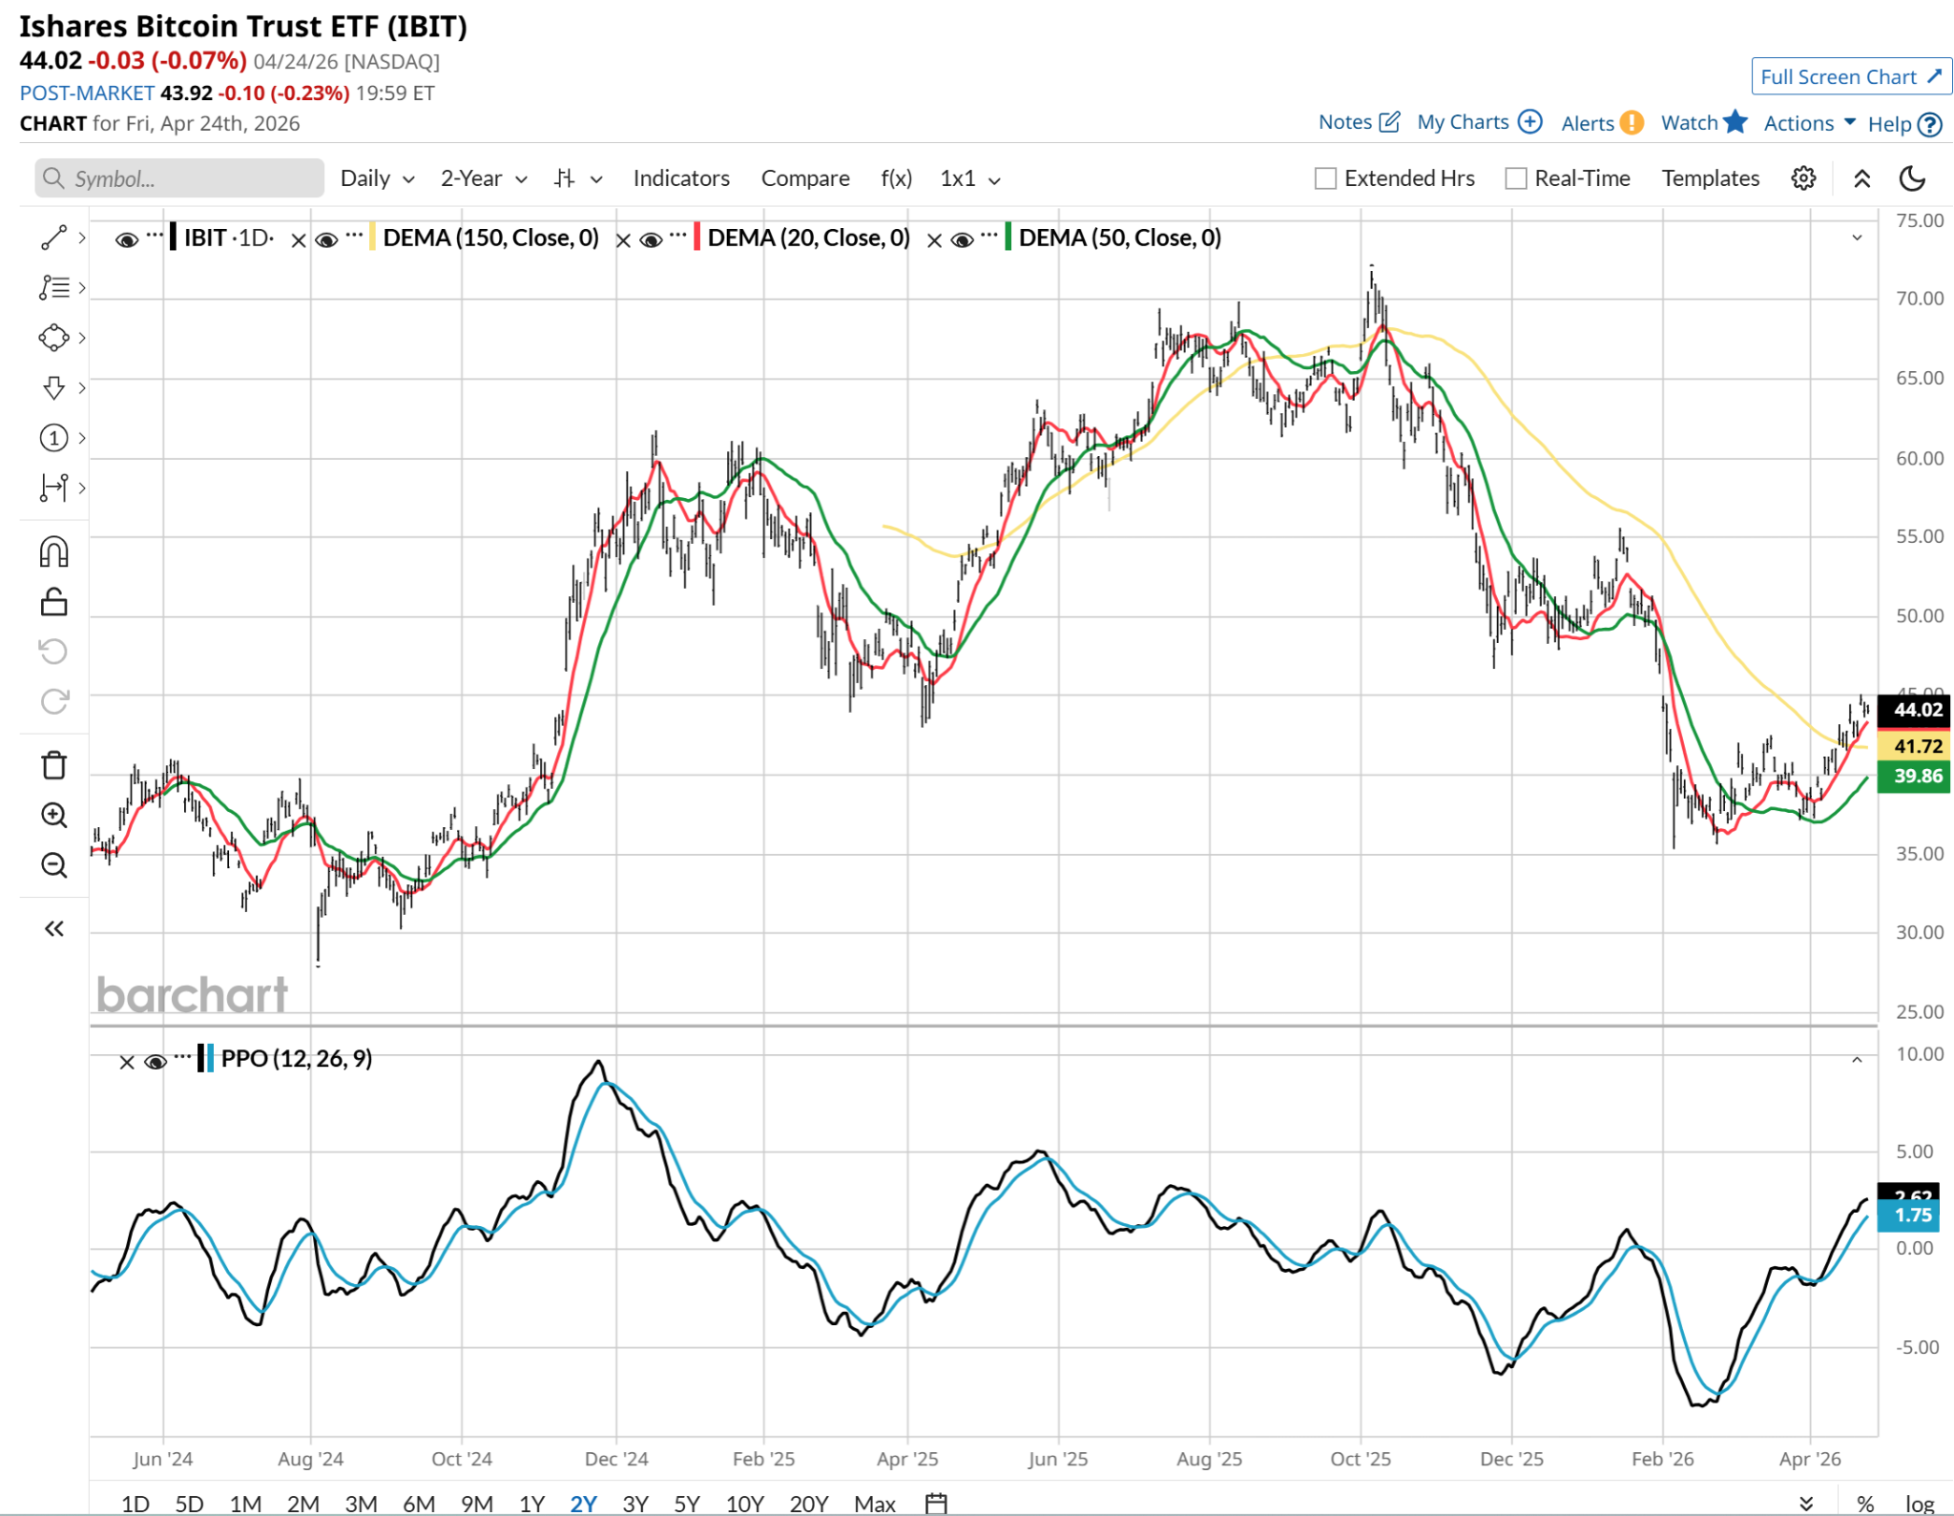Expand the Actions dropdown menu

click(1808, 123)
